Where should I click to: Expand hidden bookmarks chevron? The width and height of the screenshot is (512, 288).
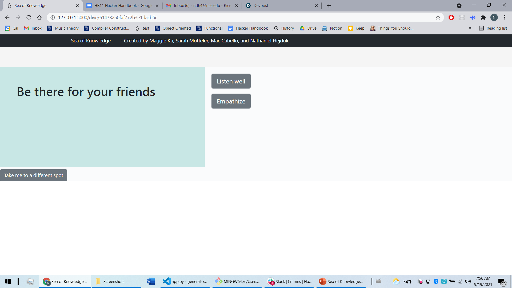470,28
